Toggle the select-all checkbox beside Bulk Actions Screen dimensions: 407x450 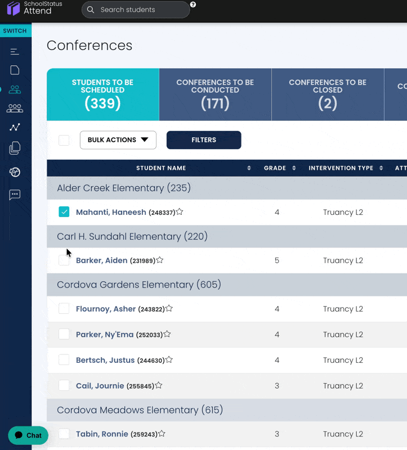point(64,140)
